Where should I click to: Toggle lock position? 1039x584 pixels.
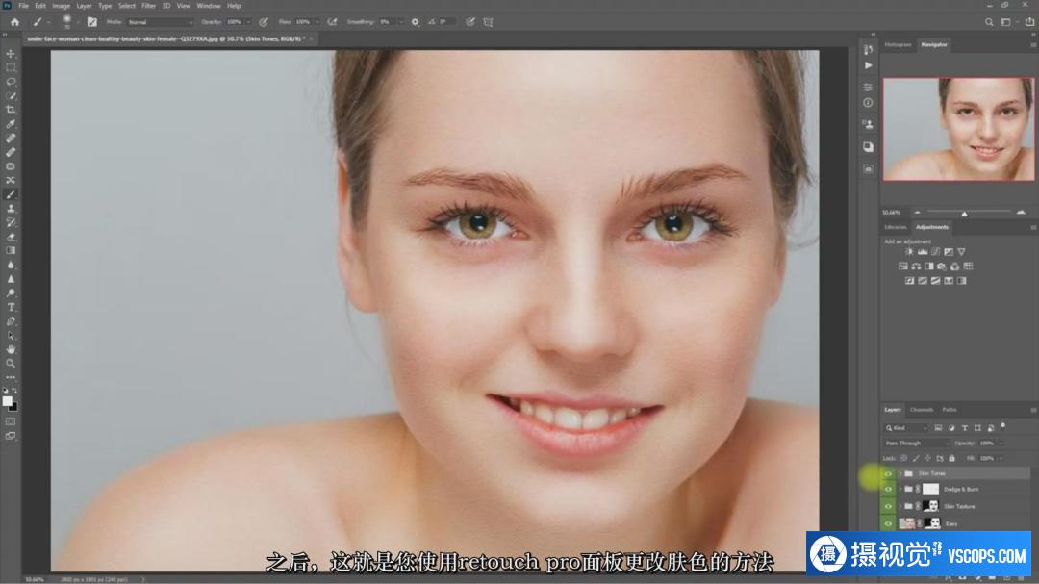(927, 458)
